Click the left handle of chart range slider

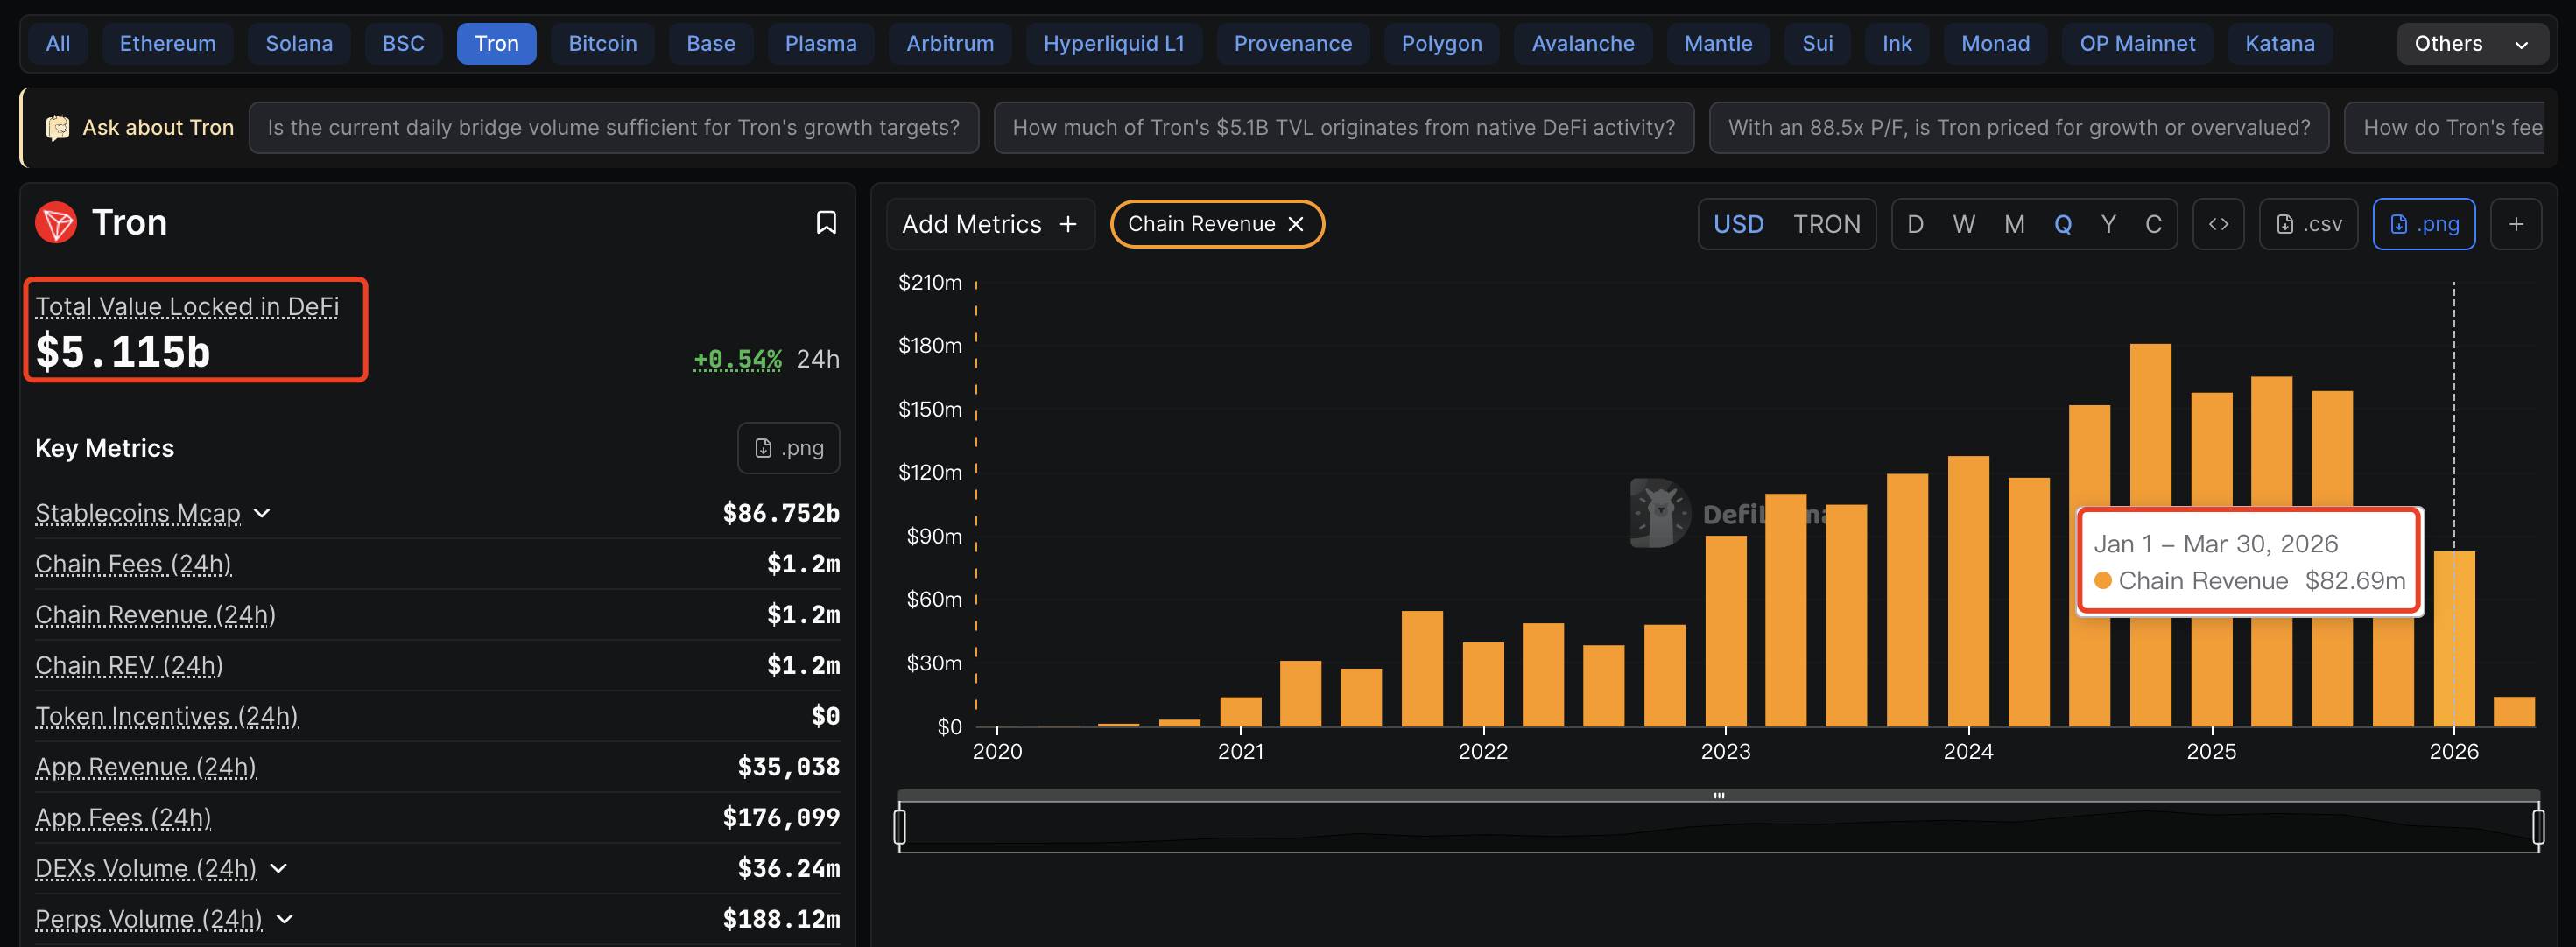click(900, 827)
